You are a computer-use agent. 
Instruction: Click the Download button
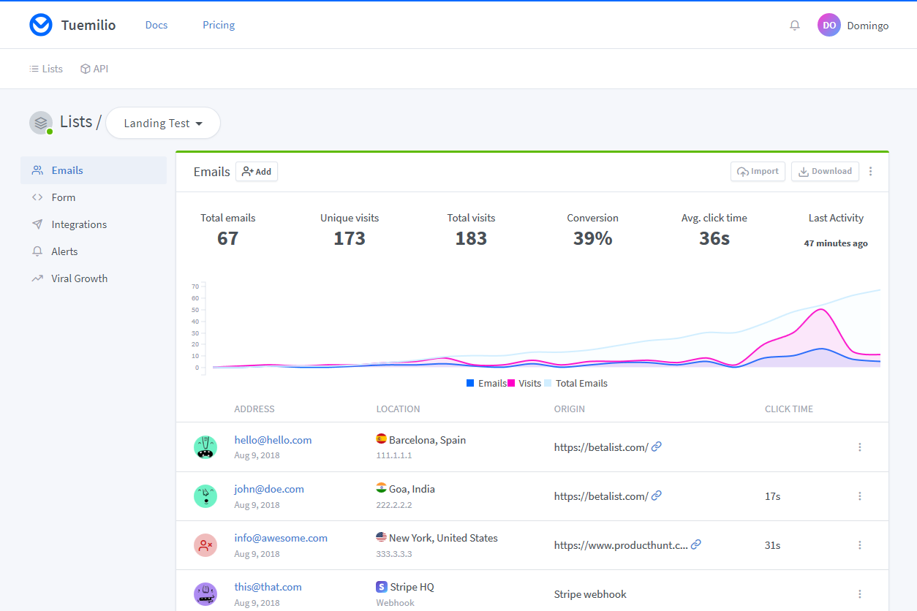pyautogui.click(x=825, y=171)
